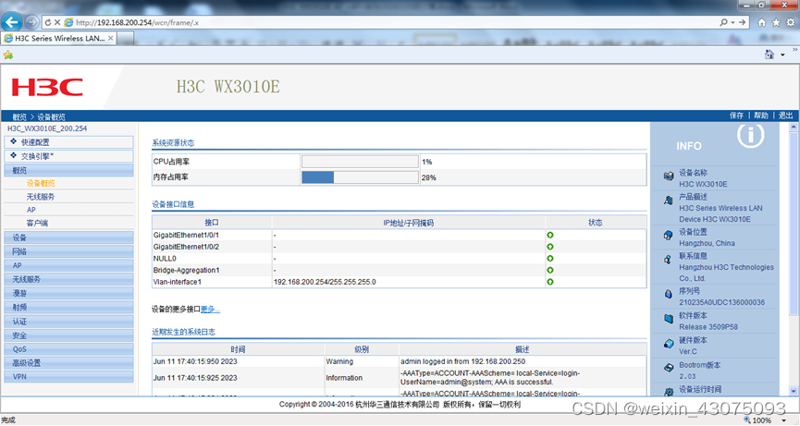This screenshot has width=800, height=426.
Task: Click NULL0 green status indicator
Action: click(550, 259)
